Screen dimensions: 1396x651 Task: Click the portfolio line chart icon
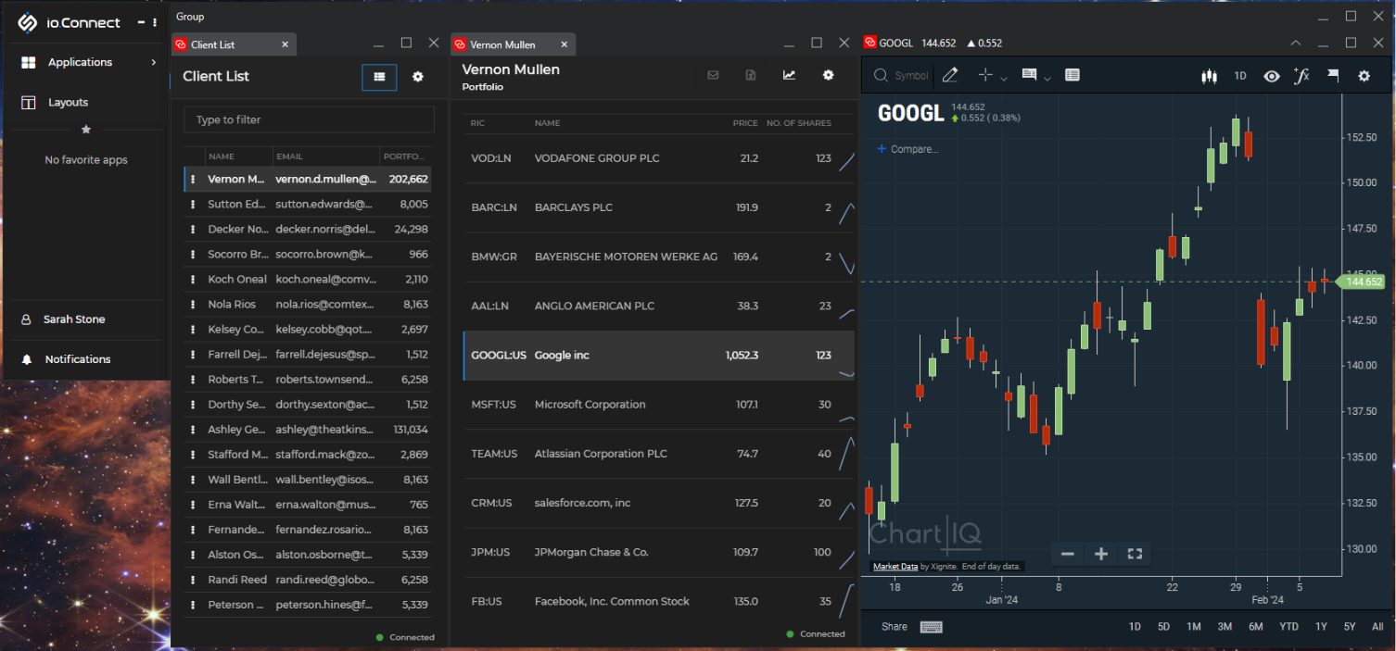789,76
